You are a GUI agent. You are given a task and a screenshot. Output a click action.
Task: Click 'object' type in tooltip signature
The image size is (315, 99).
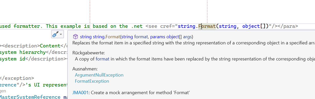tap(173, 37)
